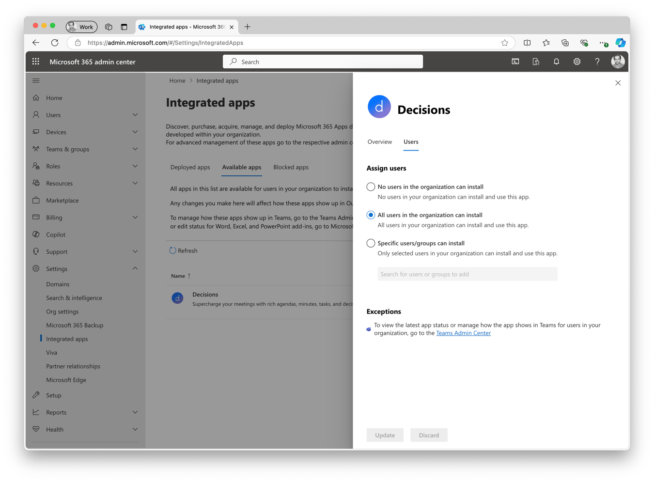Click the notifications bell icon
The image size is (654, 482).
click(x=556, y=62)
